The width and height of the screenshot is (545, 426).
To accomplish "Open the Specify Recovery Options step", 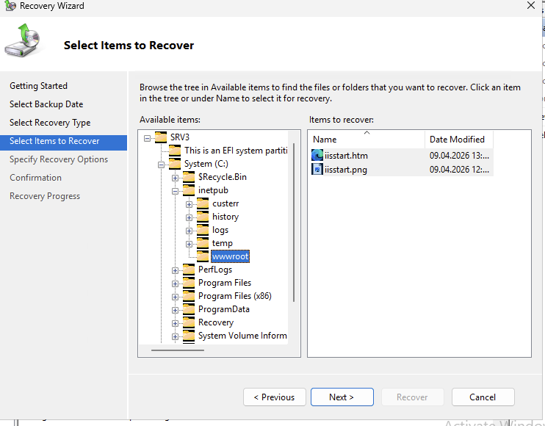I will point(59,159).
